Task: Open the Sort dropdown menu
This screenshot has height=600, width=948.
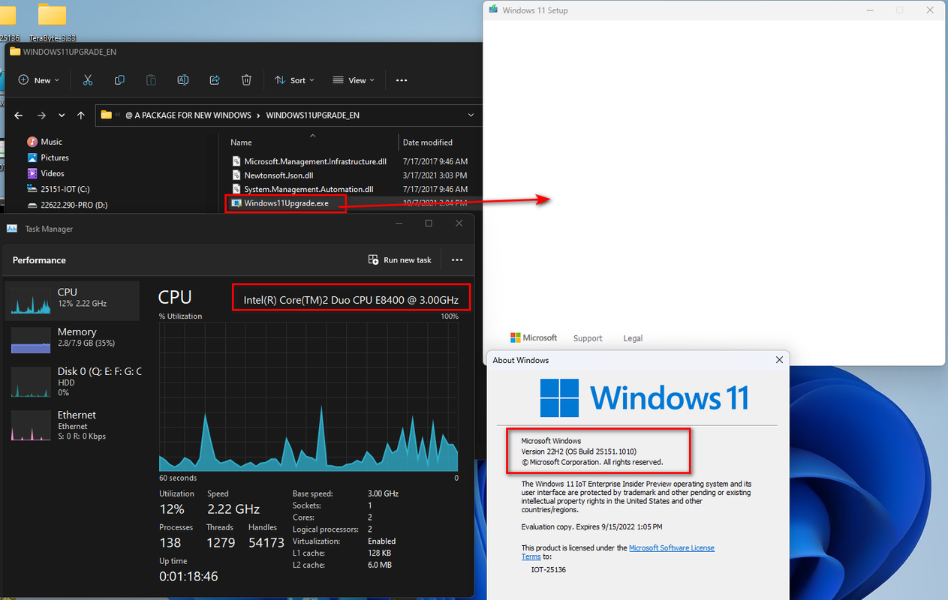Action: tap(294, 80)
